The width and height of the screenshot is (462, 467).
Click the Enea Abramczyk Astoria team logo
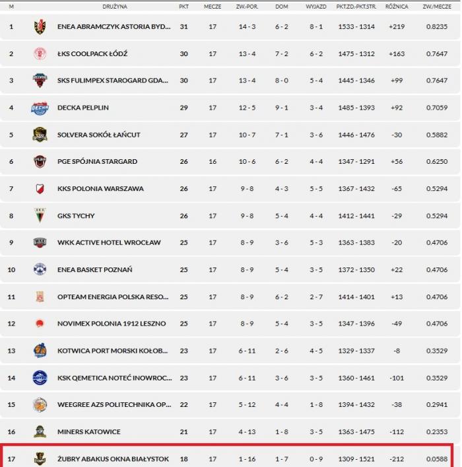pyautogui.click(x=40, y=26)
